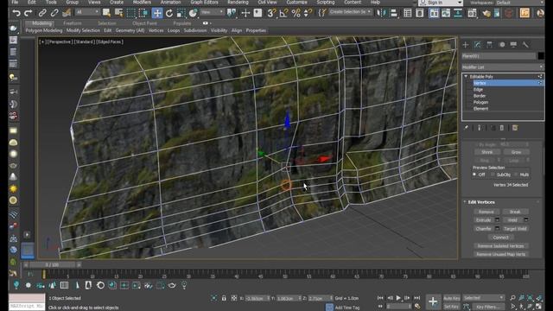This screenshot has width=553, height=311.
Task: Toggle the Percent Snap icon
Action: tap(296, 13)
